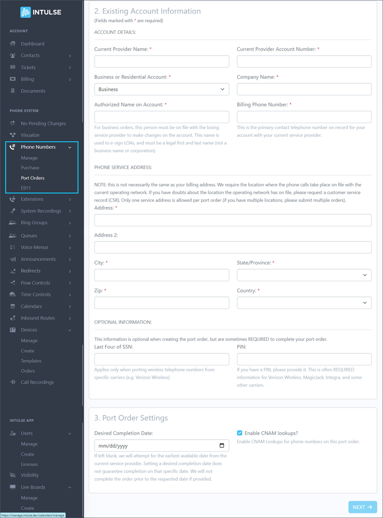The height and width of the screenshot is (518, 383).
Task: Click the Calendars icon in sidebar
Action: (x=12, y=306)
